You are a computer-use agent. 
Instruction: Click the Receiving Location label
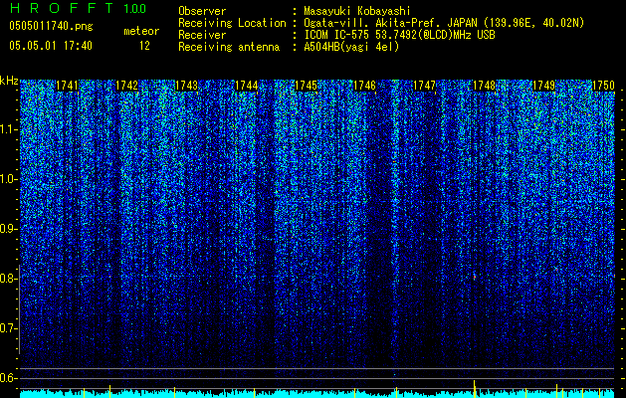(x=232, y=23)
